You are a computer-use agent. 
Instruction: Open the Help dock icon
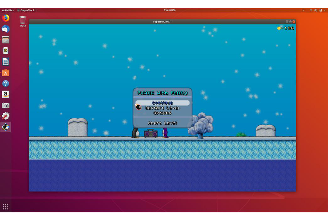[6, 84]
